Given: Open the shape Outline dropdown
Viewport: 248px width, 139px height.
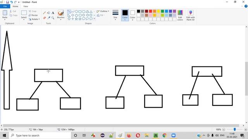Looking at the screenshot, I should [x=103, y=11].
